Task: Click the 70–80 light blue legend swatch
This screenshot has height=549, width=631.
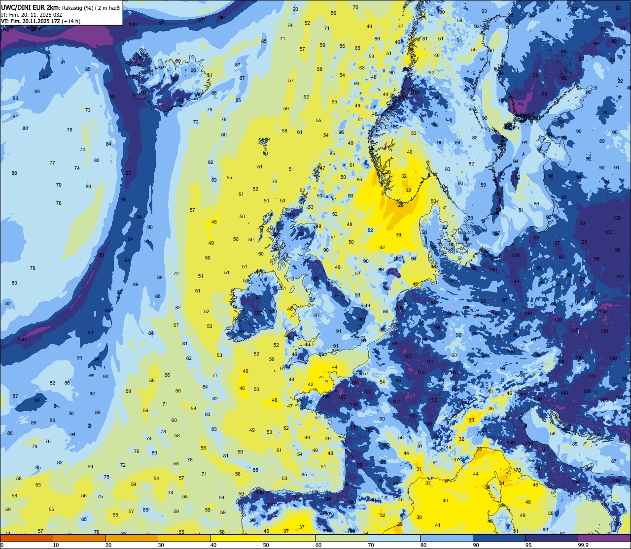Action: point(394,538)
